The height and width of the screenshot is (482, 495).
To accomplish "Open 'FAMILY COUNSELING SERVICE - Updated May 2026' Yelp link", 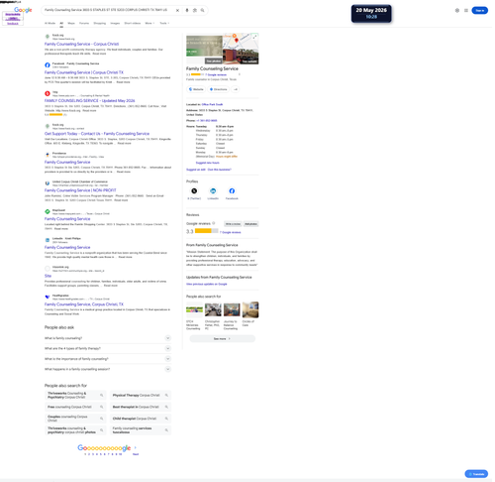I will click(89, 101).
